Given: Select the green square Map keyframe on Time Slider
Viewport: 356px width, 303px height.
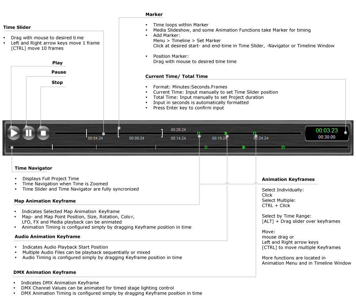Looking at the screenshot, I should 198,133.
